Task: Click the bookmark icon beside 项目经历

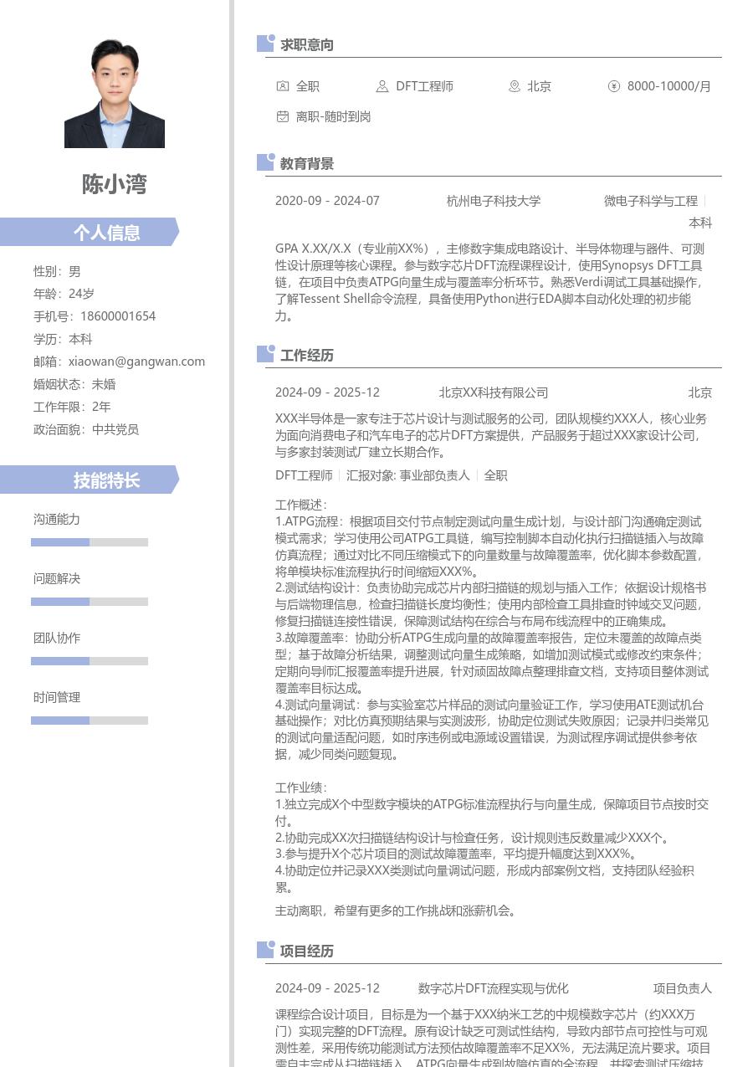Action: (264, 949)
